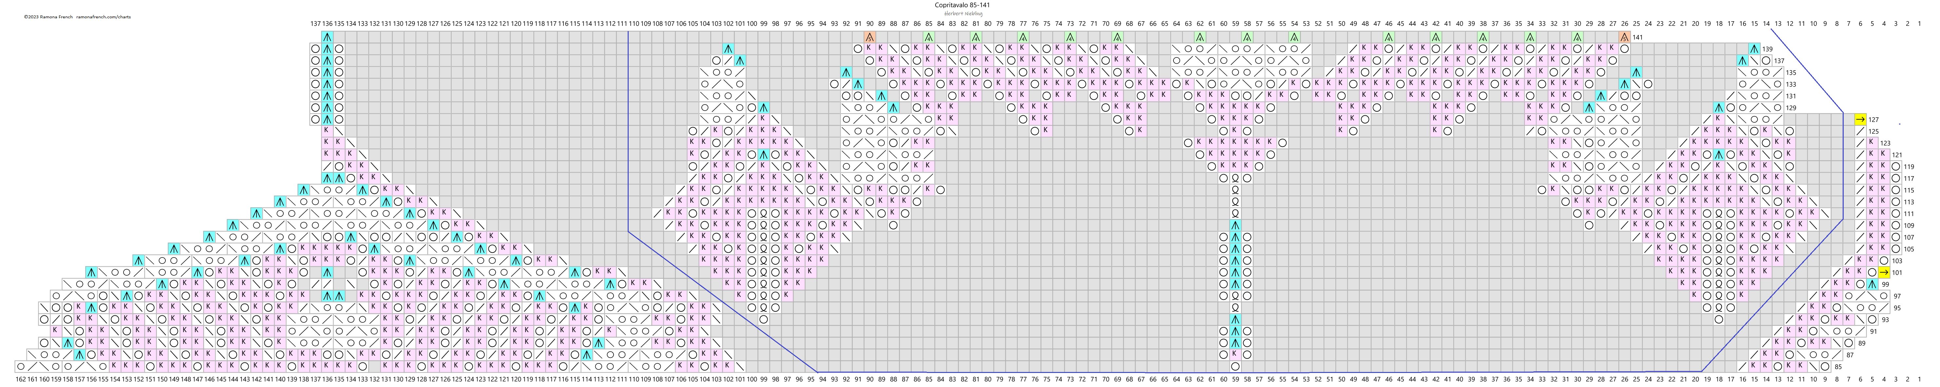Select the topmost cyan decrease in column 136
Screen dimensions: 1940x387
(x=327, y=37)
